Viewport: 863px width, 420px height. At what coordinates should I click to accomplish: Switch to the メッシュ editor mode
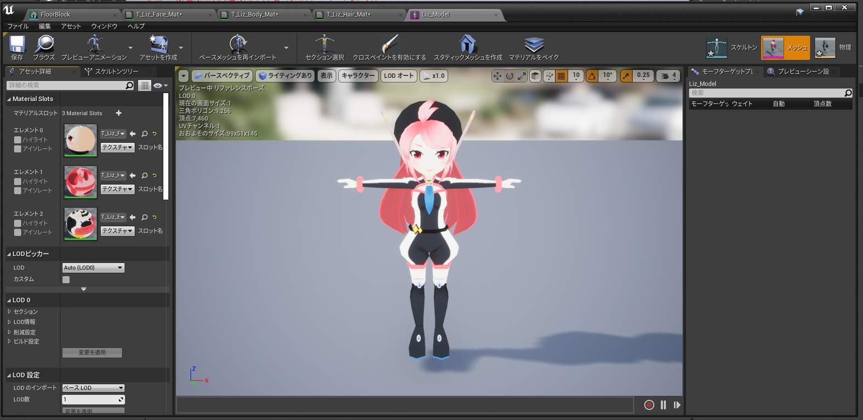[x=785, y=48]
